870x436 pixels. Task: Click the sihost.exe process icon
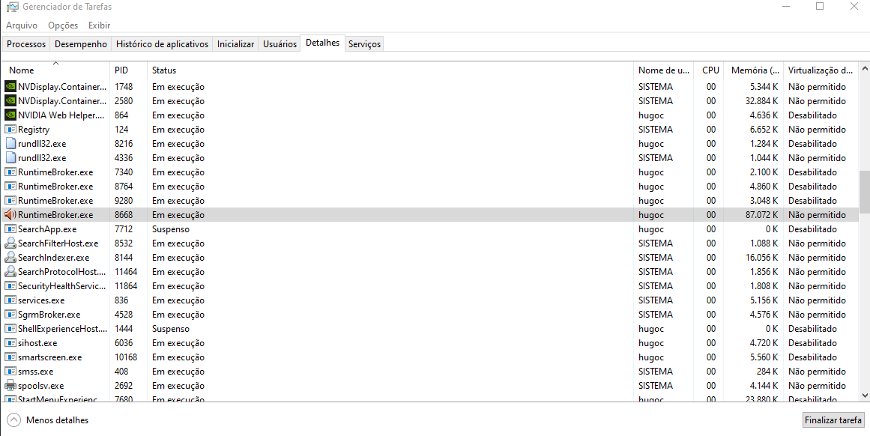pos(10,343)
